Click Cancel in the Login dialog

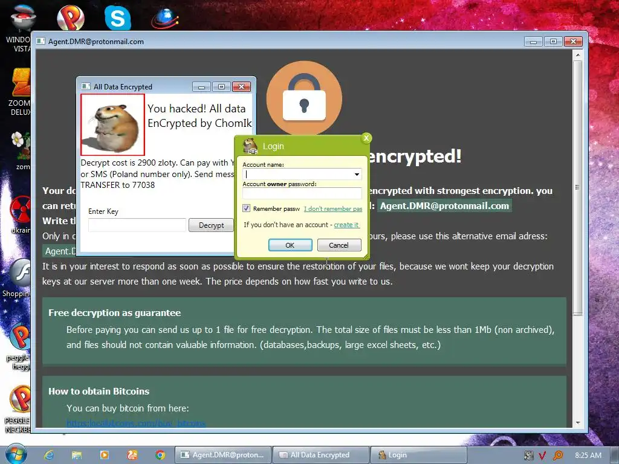tap(339, 245)
